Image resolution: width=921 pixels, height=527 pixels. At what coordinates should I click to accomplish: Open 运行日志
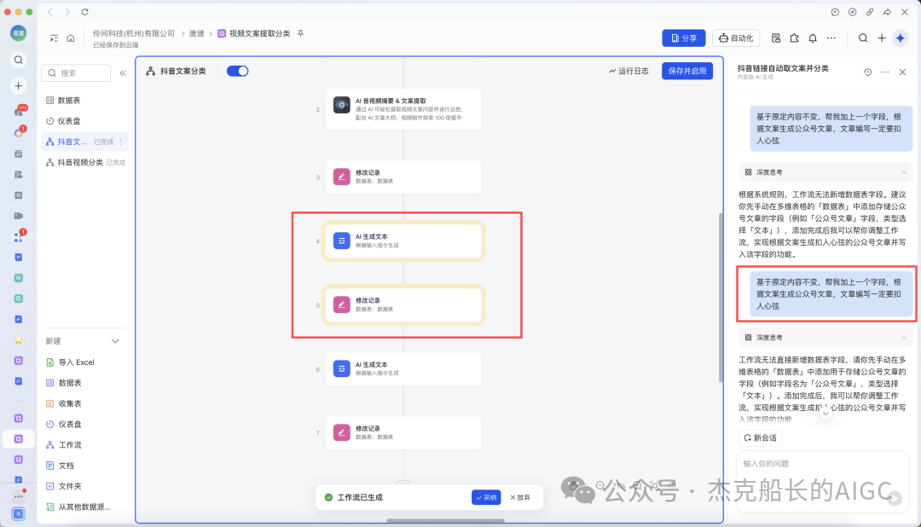[628, 71]
